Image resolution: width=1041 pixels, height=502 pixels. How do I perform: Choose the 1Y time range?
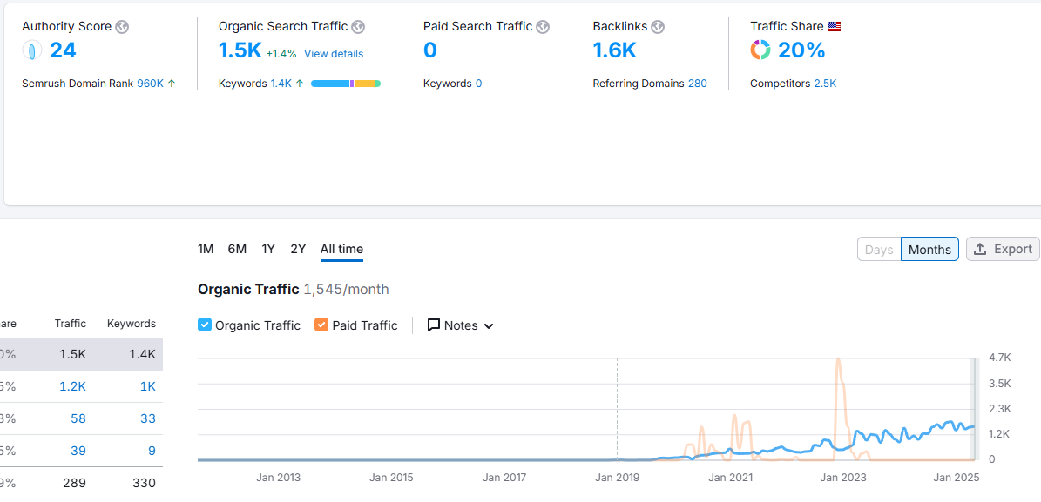point(268,249)
